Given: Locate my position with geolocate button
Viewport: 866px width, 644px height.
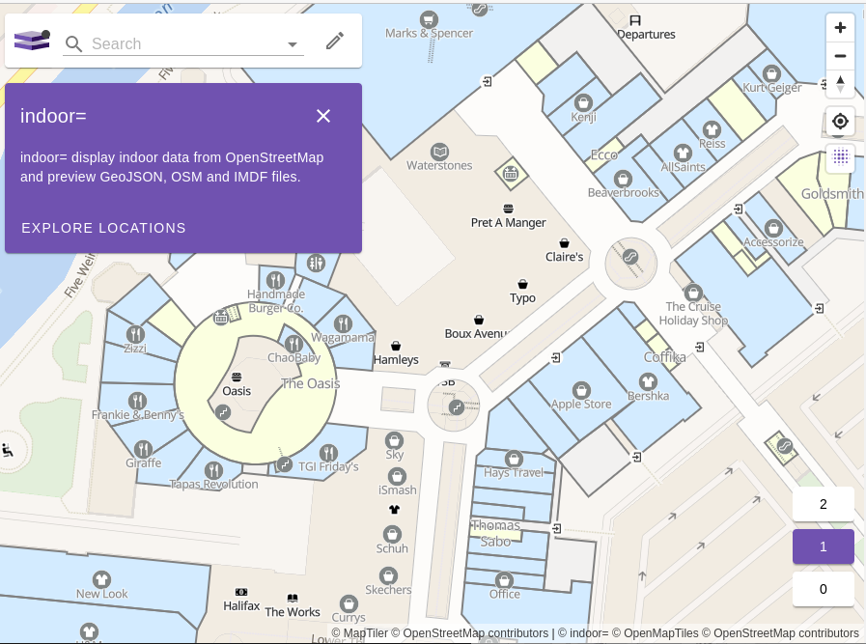Looking at the screenshot, I should pos(840,122).
